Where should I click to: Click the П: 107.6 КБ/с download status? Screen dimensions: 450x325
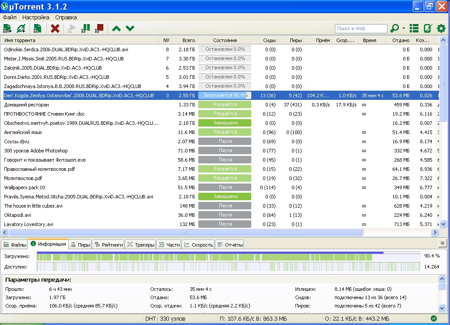click(x=253, y=319)
